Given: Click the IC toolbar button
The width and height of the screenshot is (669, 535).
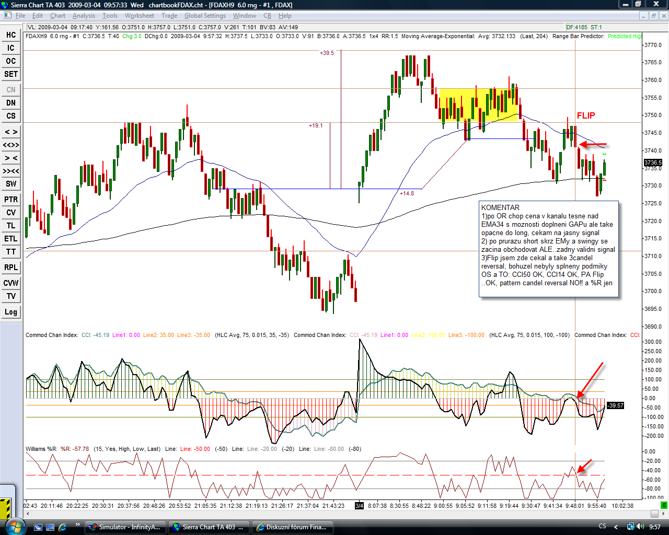Looking at the screenshot, I should (x=11, y=48).
